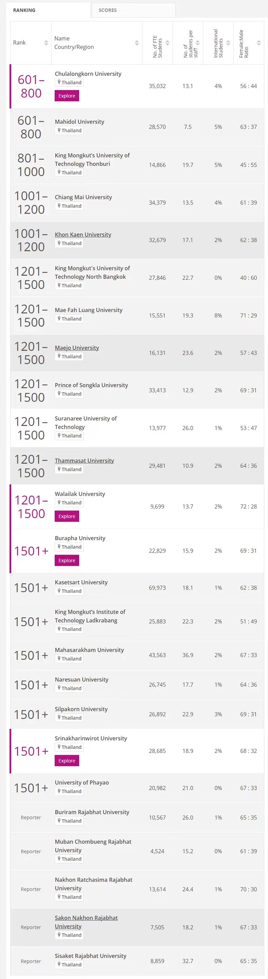Open Sakon Nakhon Rajabhat University link
Viewport: 268px width, 979px height.
click(x=86, y=918)
